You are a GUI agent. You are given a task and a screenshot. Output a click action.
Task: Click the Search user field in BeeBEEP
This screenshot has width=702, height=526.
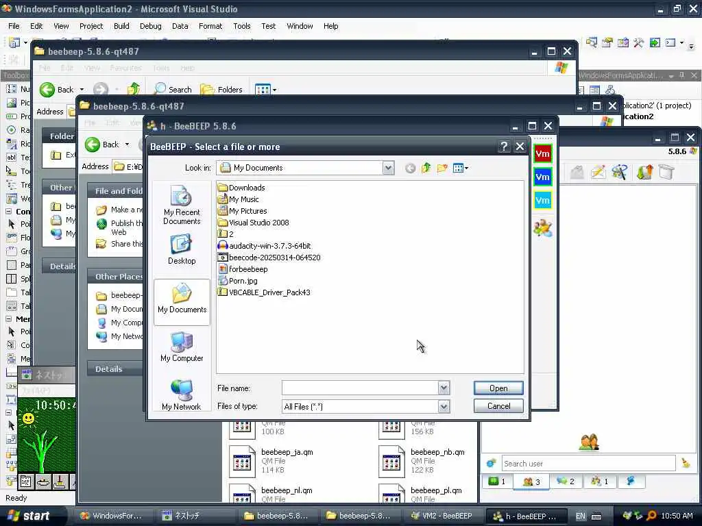(588, 464)
